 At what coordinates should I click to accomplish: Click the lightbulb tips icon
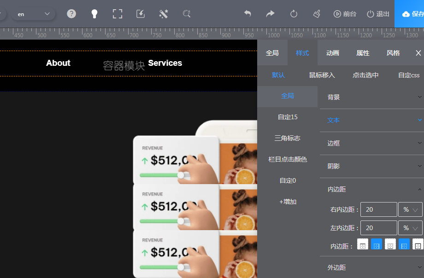[94, 14]
